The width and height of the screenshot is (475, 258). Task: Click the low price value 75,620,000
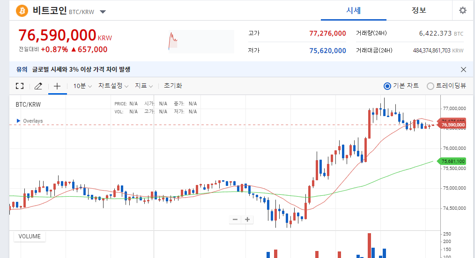pyautogui.click(x=327, y=51)
